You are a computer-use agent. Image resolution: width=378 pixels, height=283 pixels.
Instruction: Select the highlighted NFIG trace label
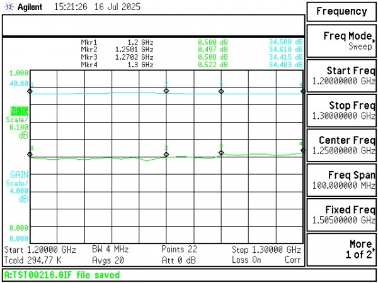pyautogui.click(x=20, y=111)
